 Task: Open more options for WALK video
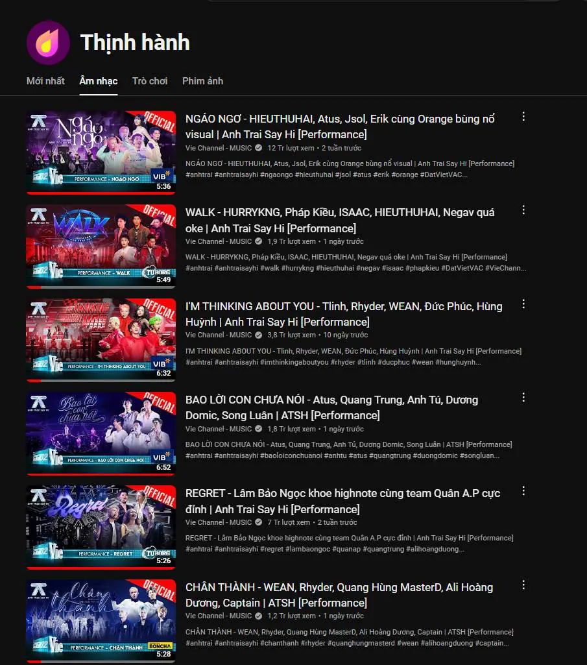[523, 210]
